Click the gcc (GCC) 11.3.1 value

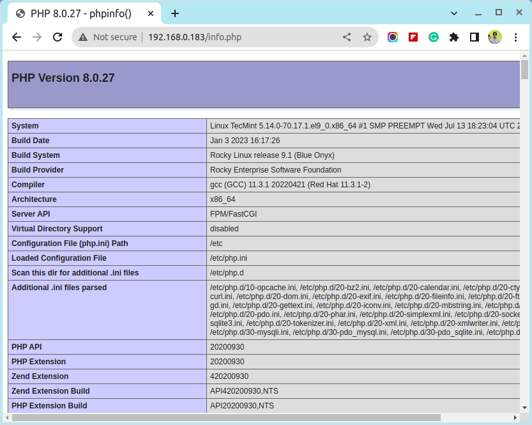pyautogui.click(x=290, y=185)
